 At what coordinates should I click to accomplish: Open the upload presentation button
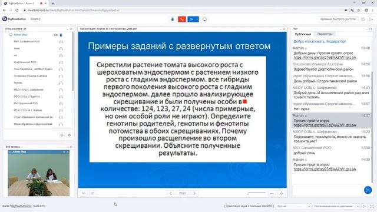click(x=84, y=193)
